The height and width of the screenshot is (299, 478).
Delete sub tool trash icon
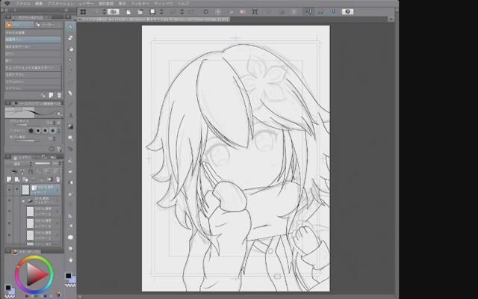pos(59,95)
